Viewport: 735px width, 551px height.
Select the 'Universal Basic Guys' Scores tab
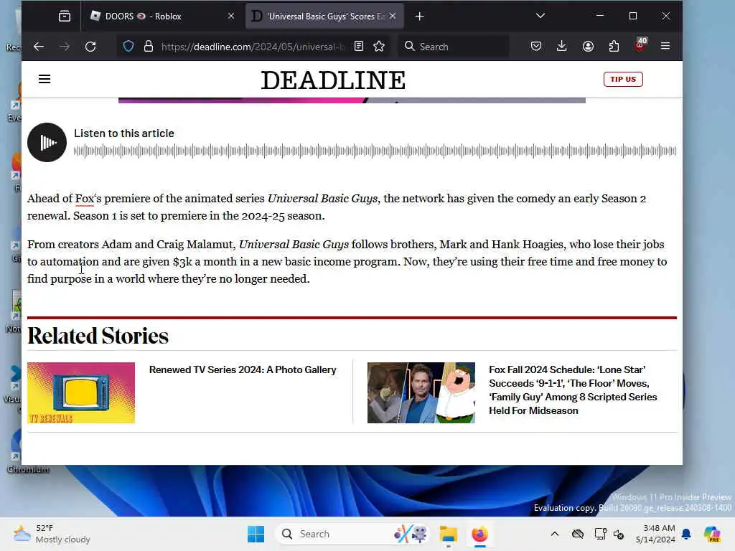pyautogui.click(x=324, y=17)
